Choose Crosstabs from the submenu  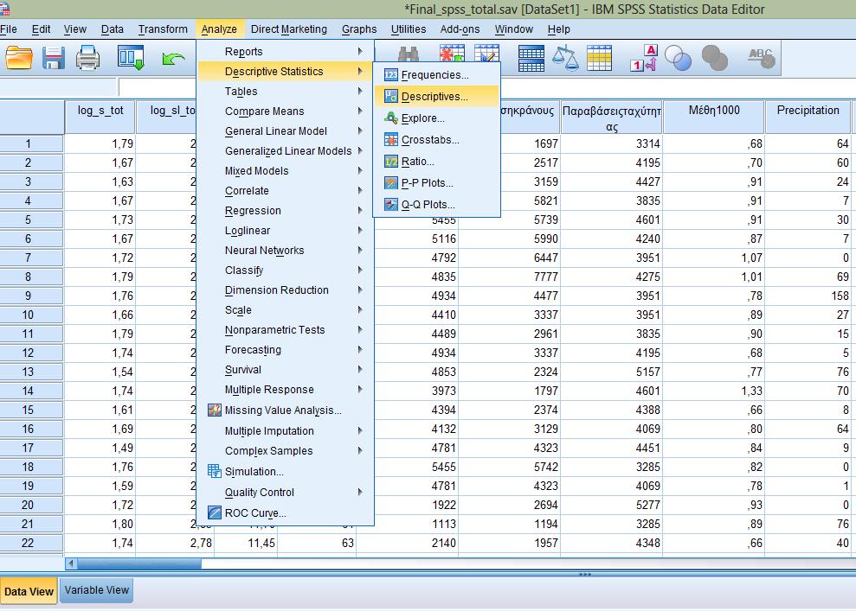tap(435, 139)
